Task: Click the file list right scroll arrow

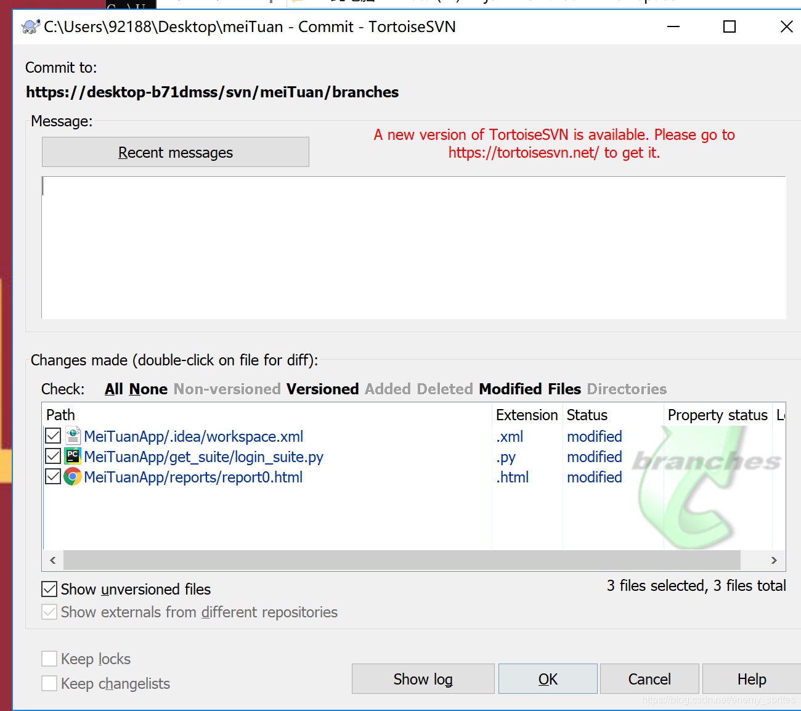Action: tap(774, 560)
